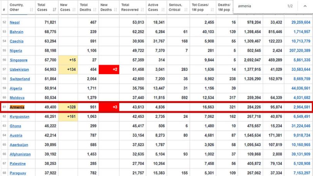
Task: Click the Total Deaths sort icon
Action: click(x=95, y=10)
